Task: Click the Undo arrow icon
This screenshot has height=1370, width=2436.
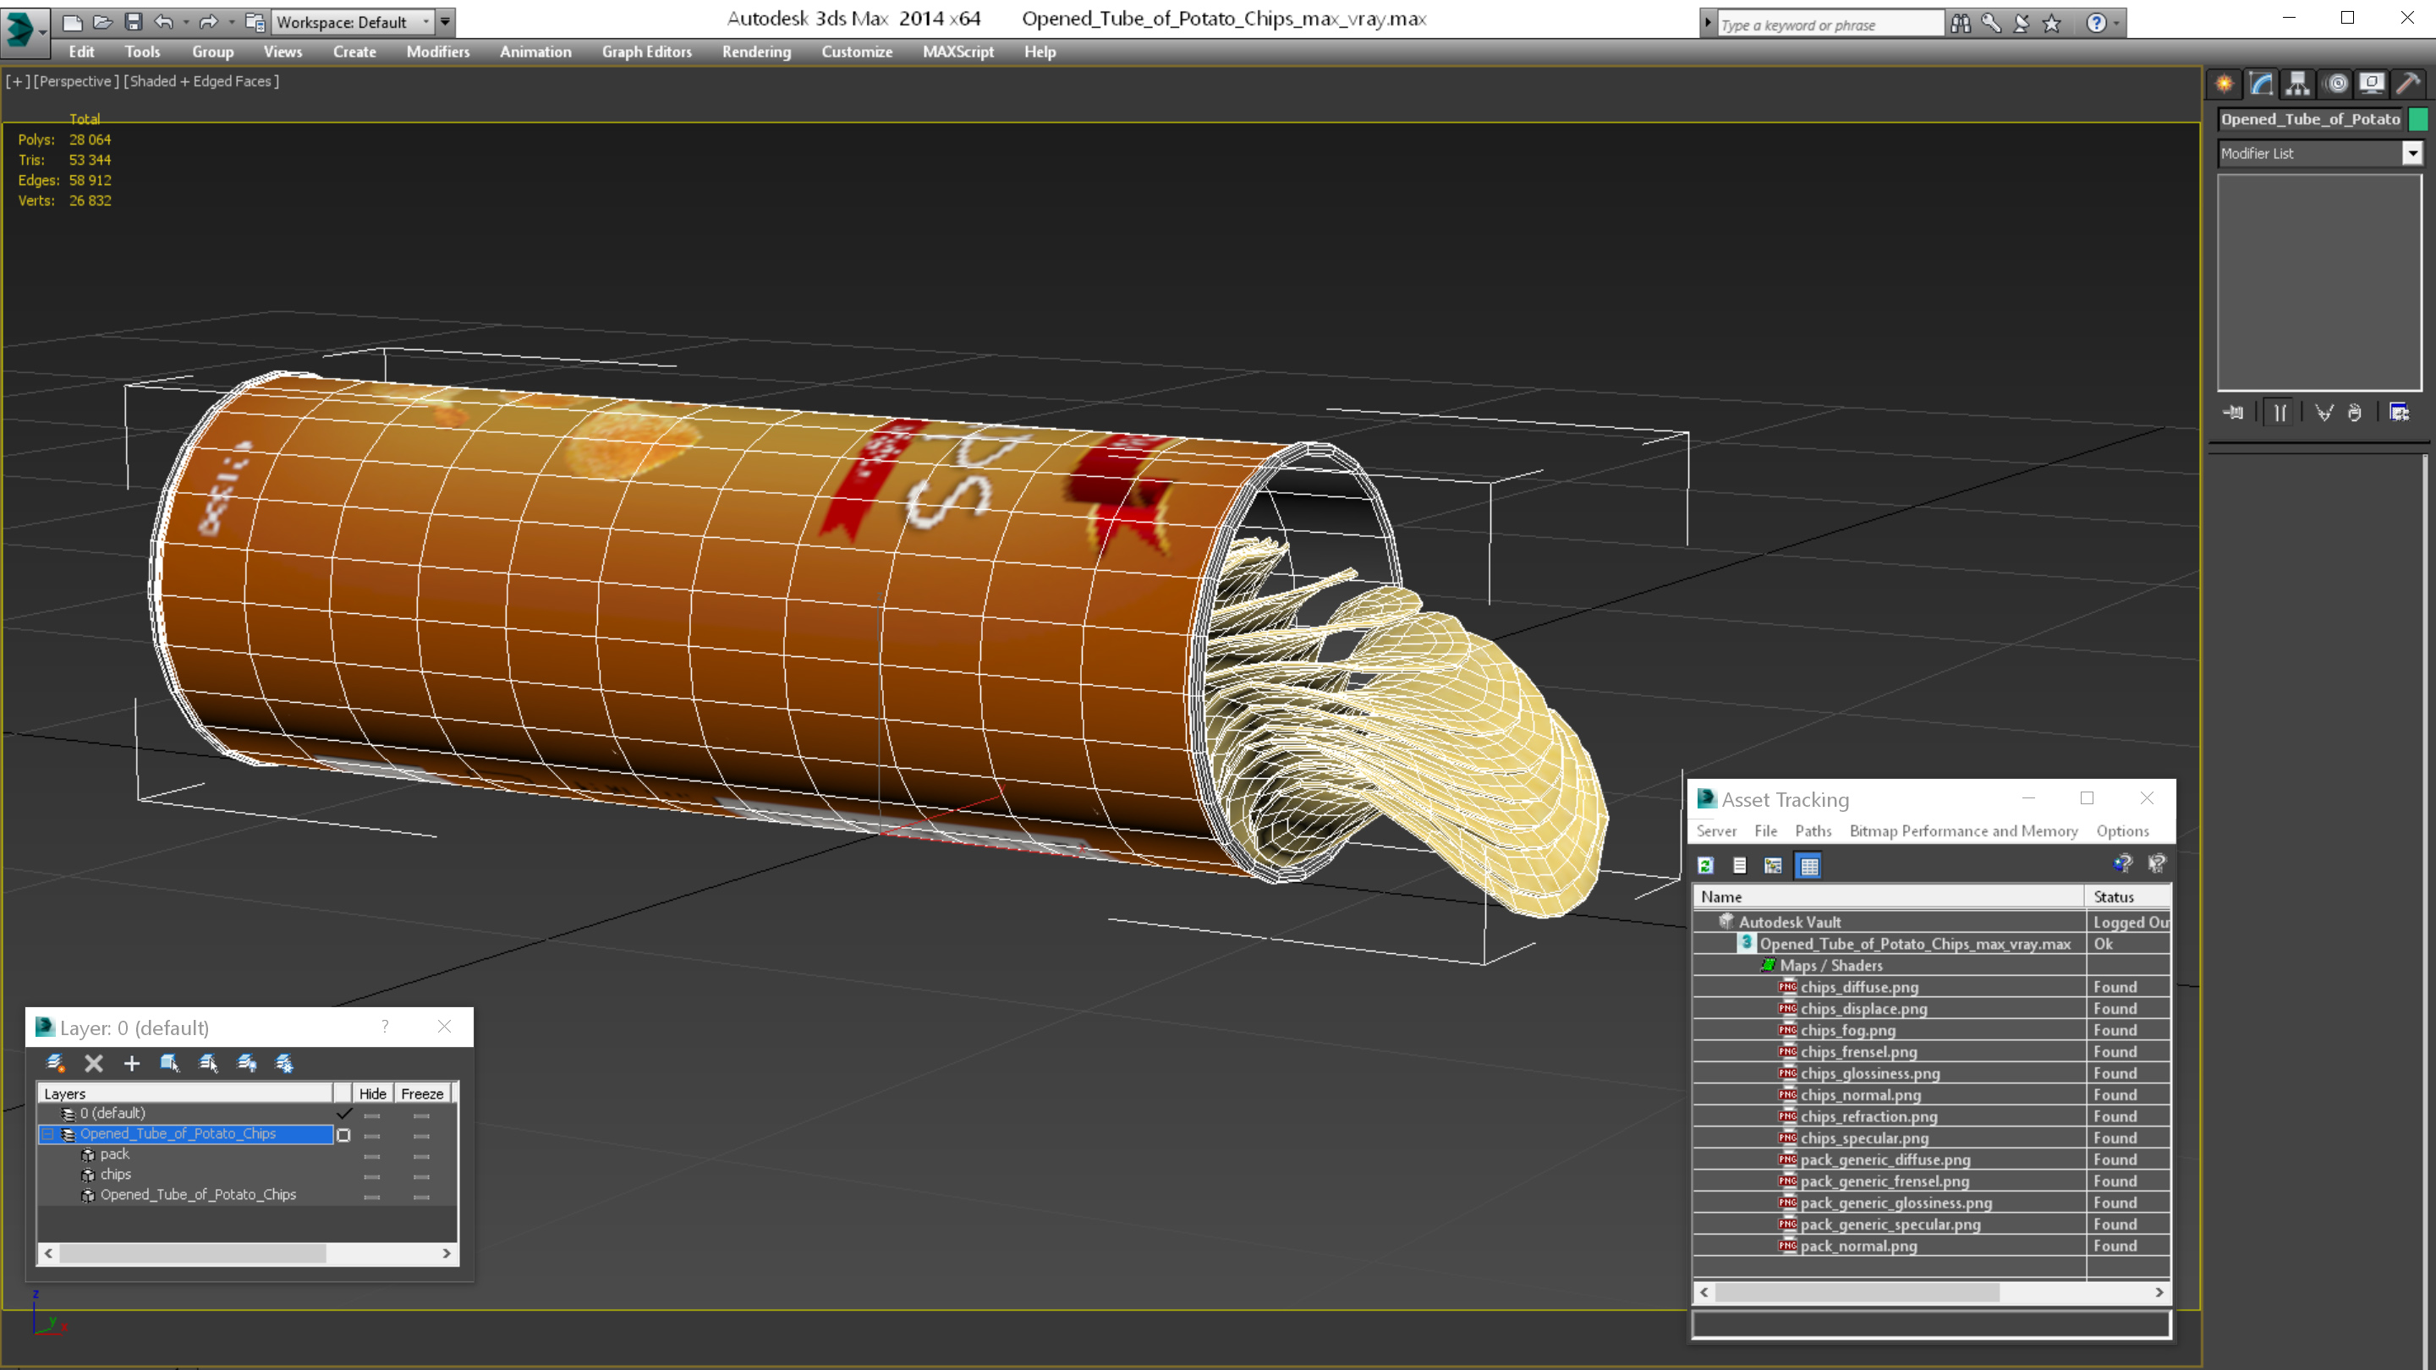Action: tap(163, 21)
